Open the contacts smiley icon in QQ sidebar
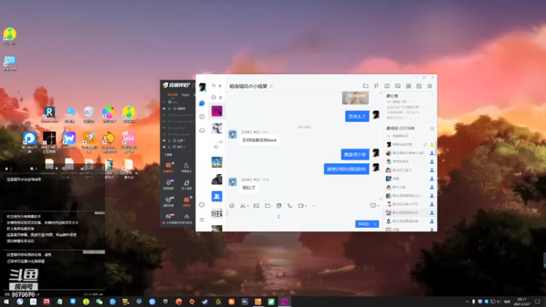This screenshot has height=307, width=546. coord(202,117)
